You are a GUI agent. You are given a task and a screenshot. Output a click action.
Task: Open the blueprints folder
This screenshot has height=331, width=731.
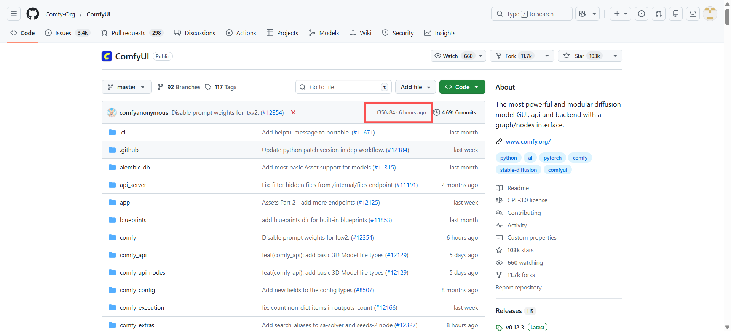pyautogui.click(x=133, y=220)
